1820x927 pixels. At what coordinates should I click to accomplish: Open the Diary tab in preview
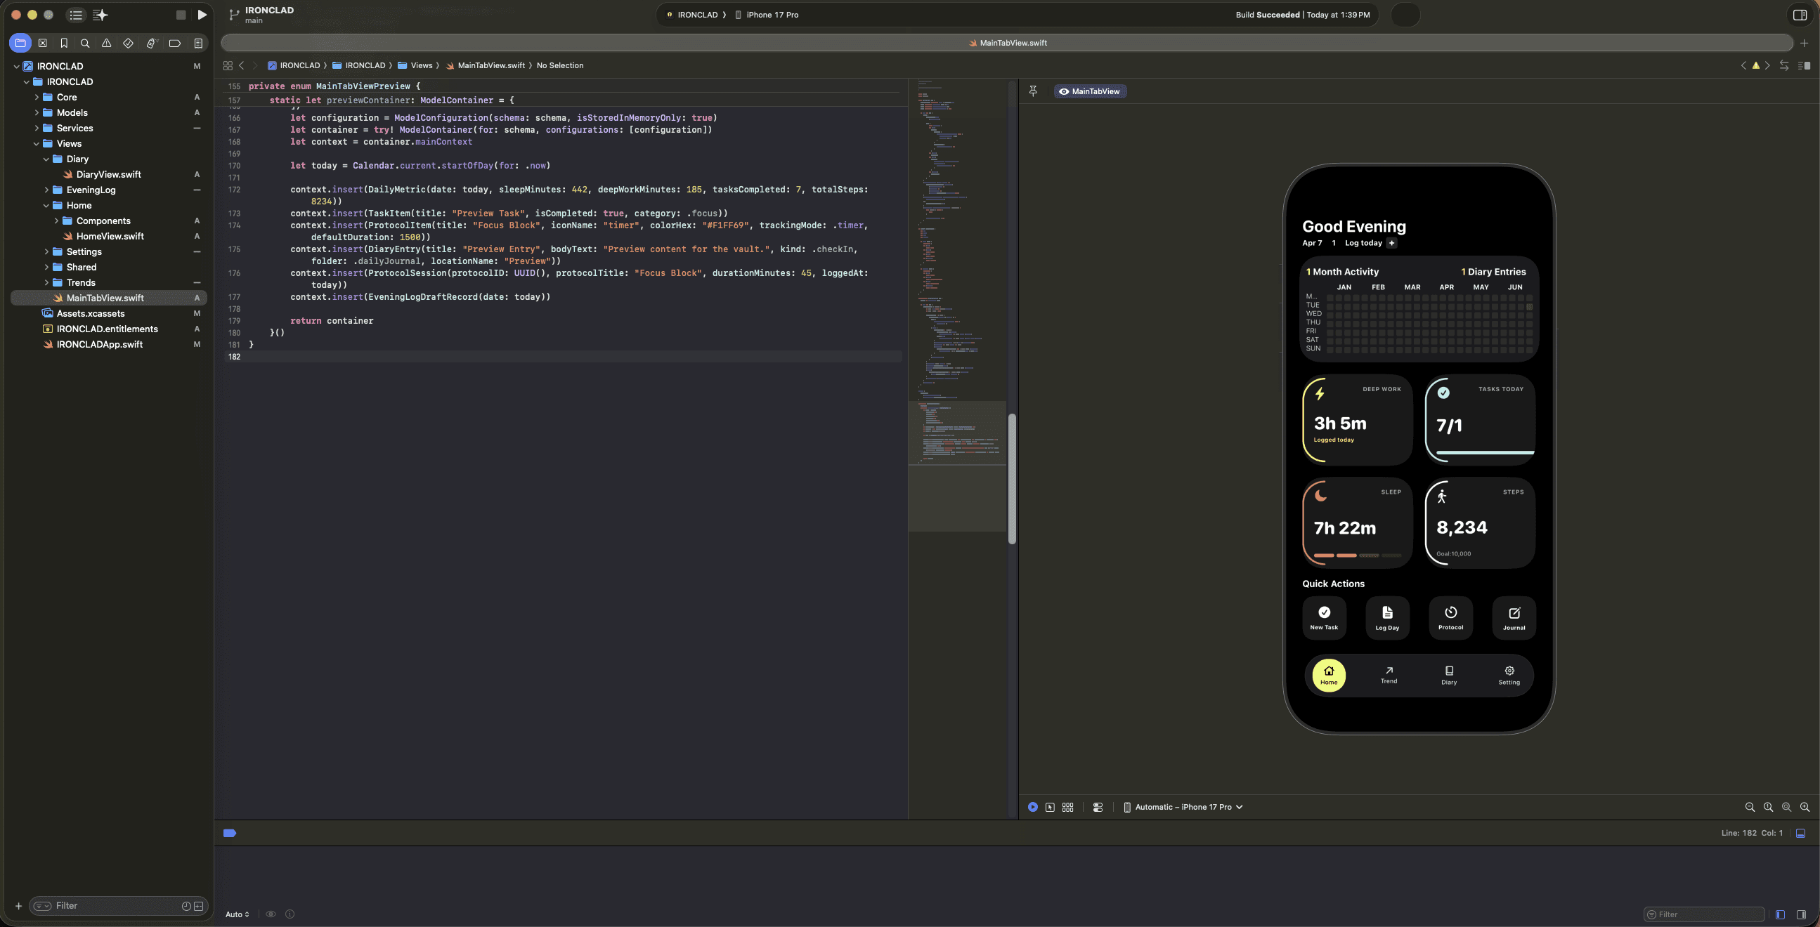[x=1448, y=676]
